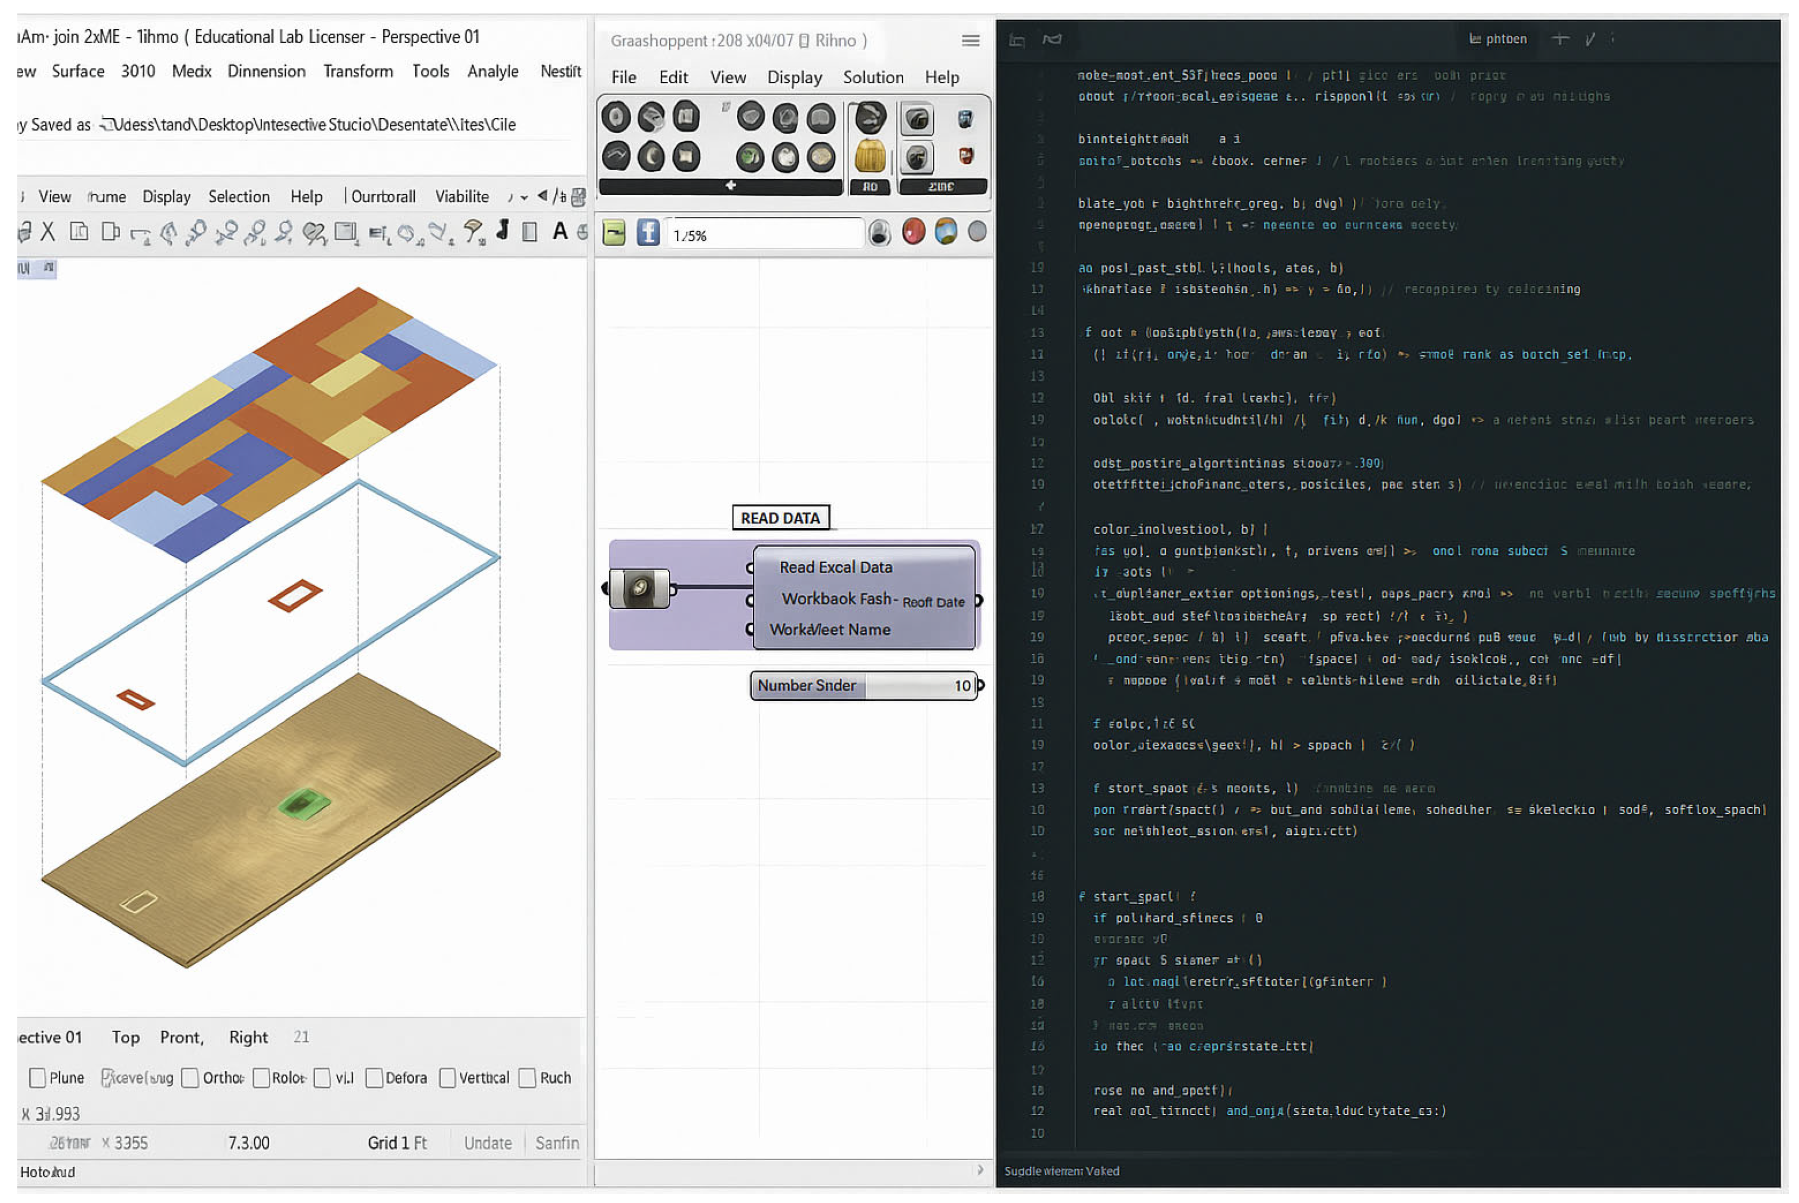Click the blue 'f' icon in Grasshopper canvas toolbar
The height and width of the screenshot is (1203, 1799).
[x=647, y=232]
